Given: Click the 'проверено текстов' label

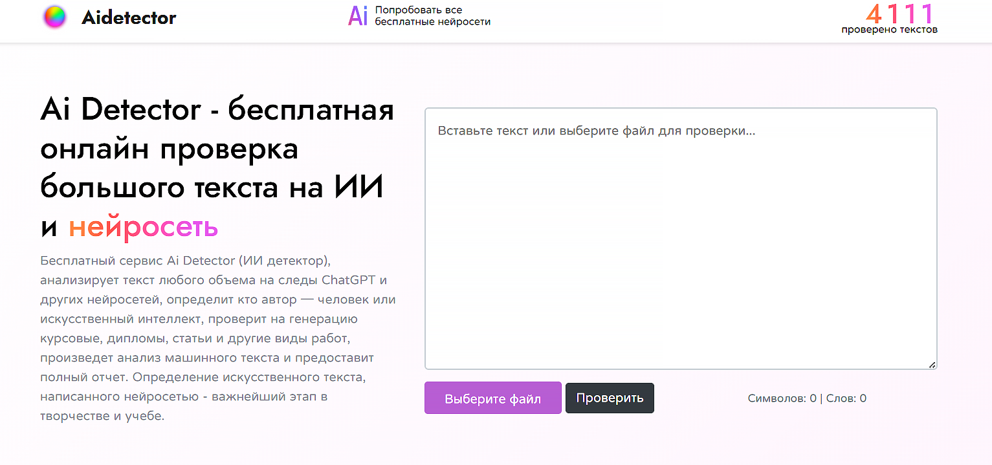Looking at the screenshot, I should 889,30.
